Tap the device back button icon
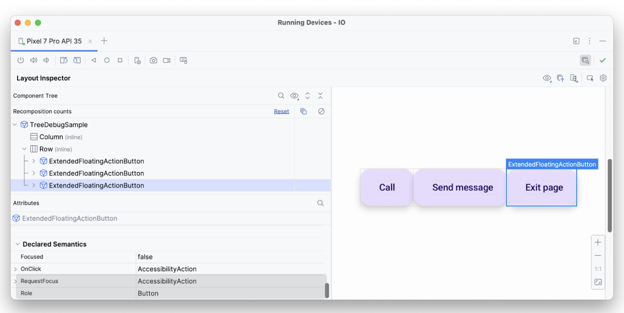Screen dimensions: 624x313 point(94,60)
